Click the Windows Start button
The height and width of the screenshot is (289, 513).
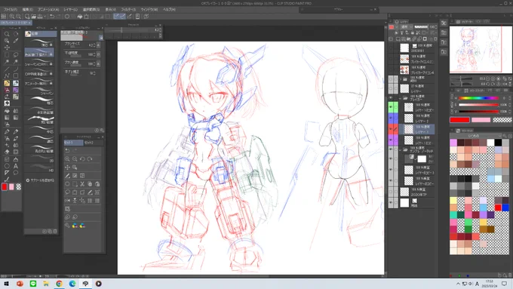click(x=7, y=284)
